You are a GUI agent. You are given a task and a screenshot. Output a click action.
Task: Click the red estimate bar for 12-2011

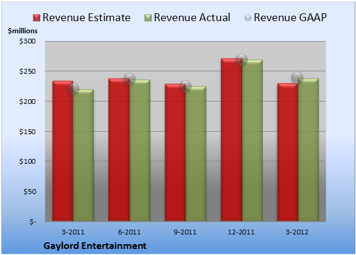click(231, 140)
